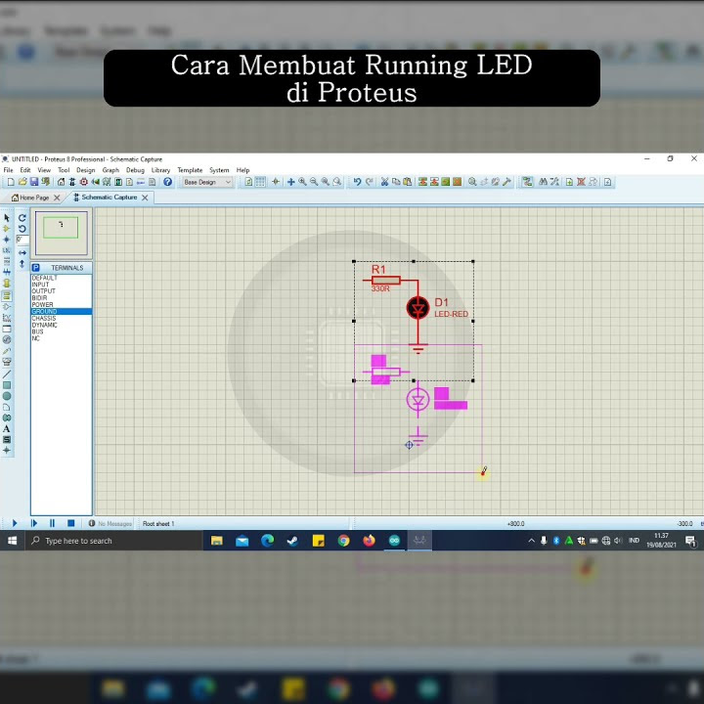Viewport: 704px width, 704px height.
Task: Choose the Junction Dot Mode tool
Action: click(7, 240)
